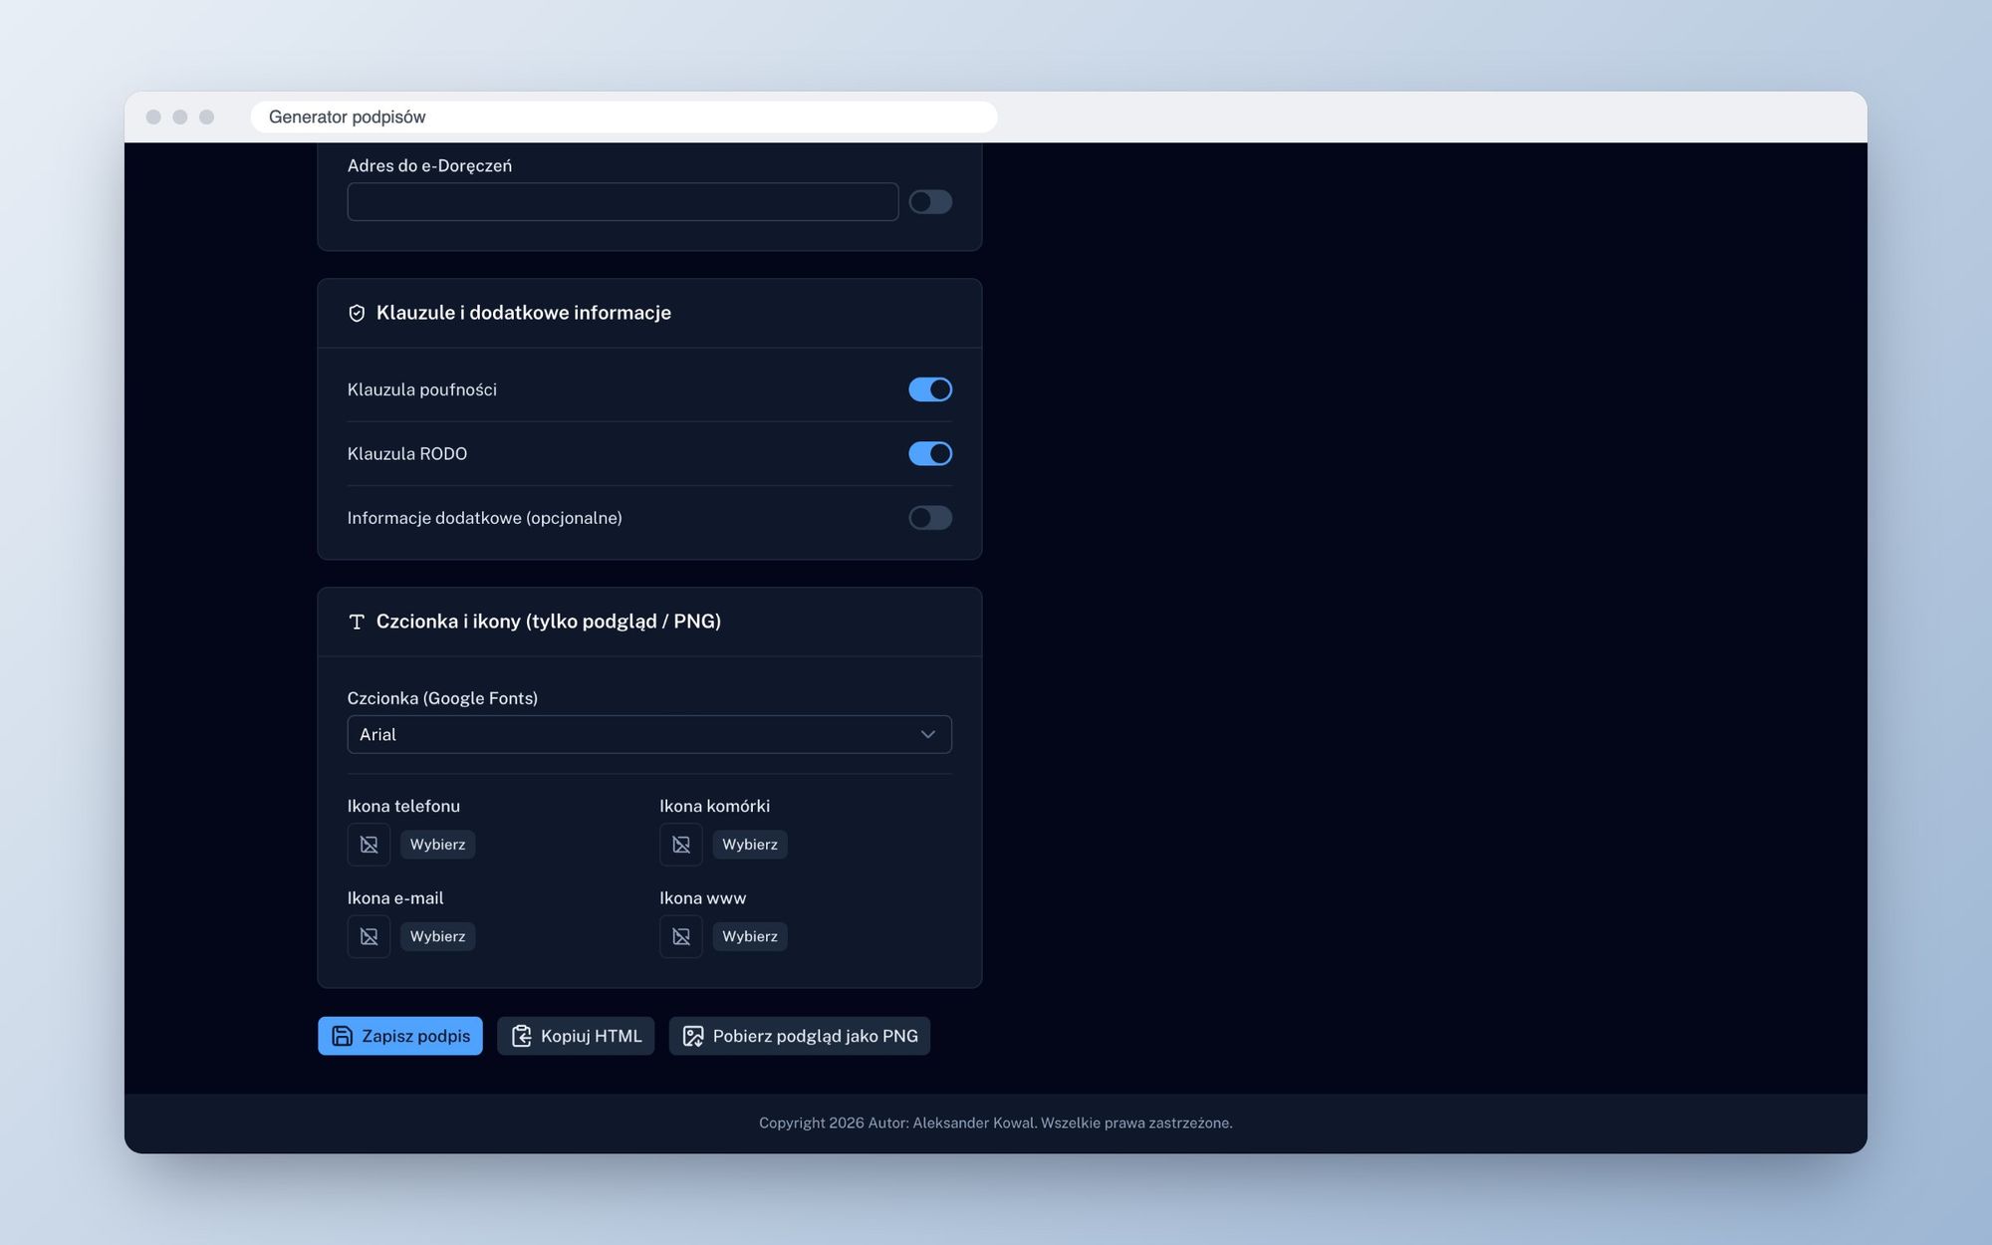Click the typography T icon beside Czcionka heading
This screenshot has width=1992, height=1245.
[357, 622]
